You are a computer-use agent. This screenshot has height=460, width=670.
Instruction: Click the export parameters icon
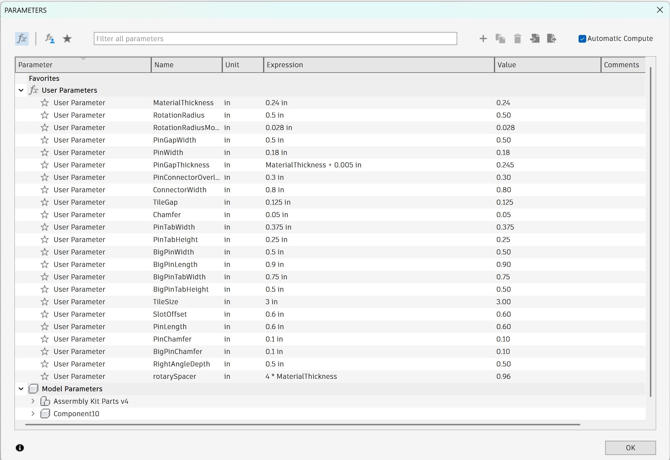tap(552, 39)
